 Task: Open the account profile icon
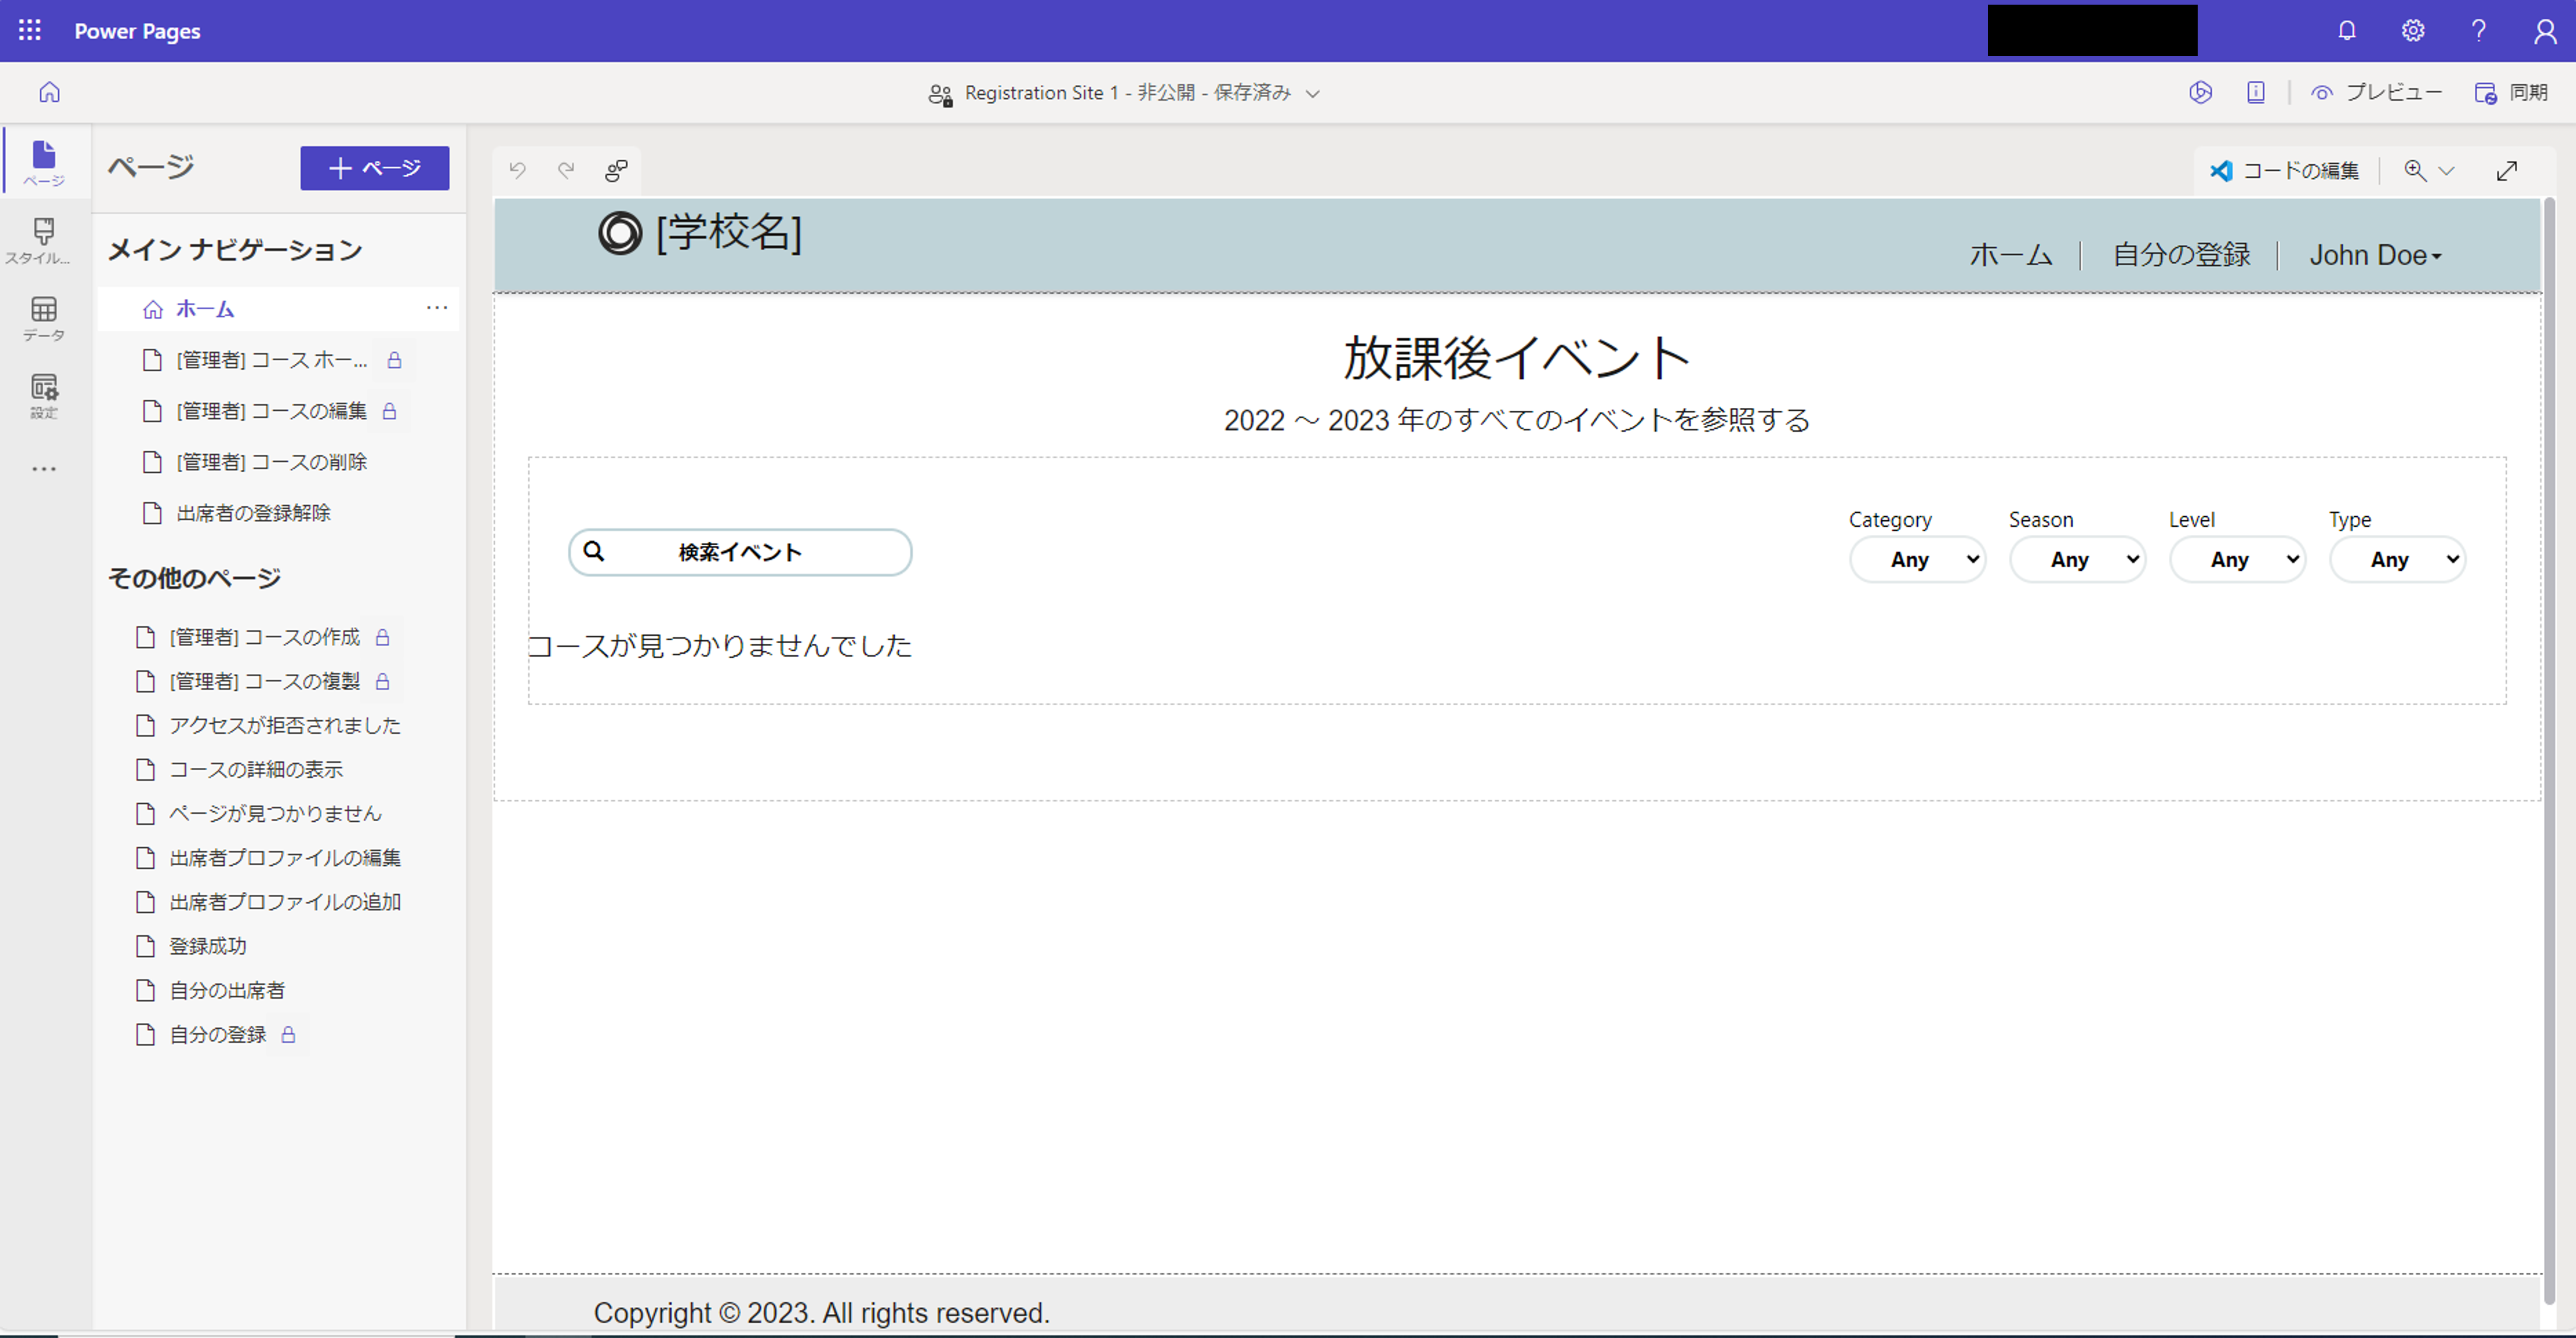click(2544, 31)
